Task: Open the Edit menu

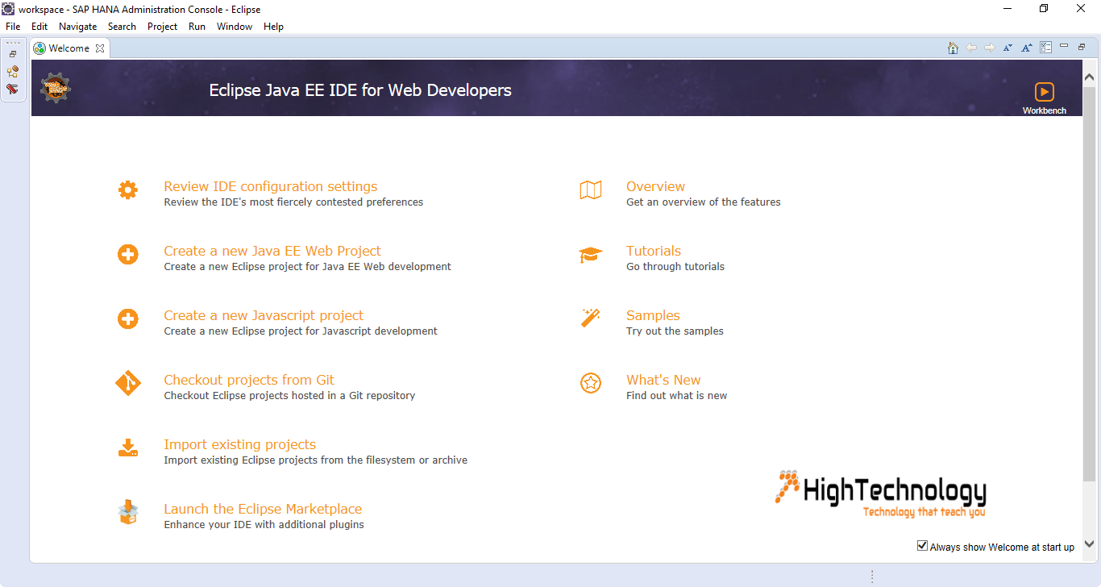Action: click(39, 27)
